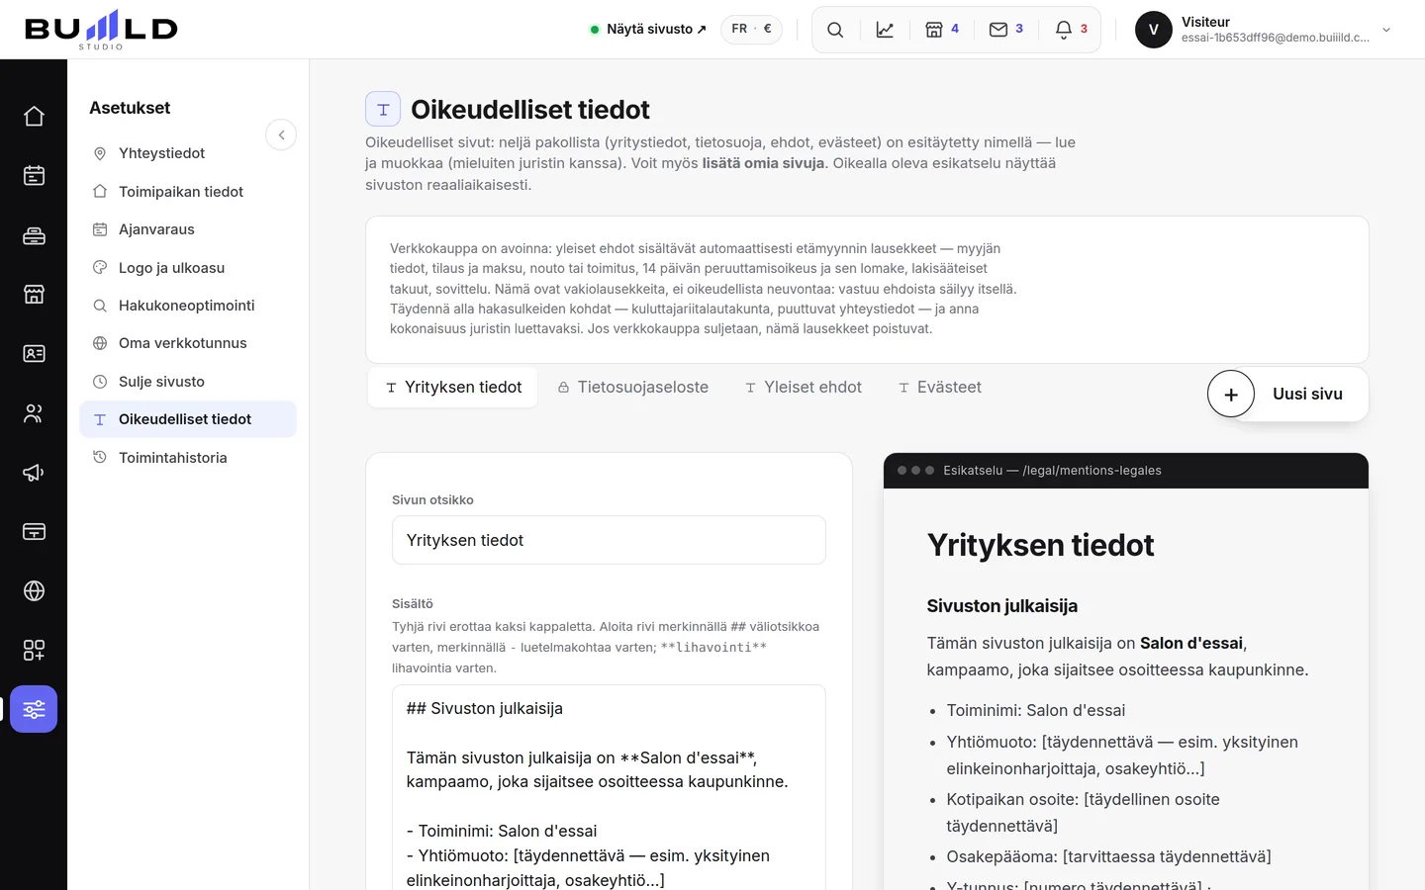Open Hakukoneoptimointi settings

188,306
